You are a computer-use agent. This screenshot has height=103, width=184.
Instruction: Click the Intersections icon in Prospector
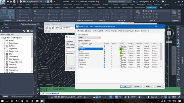click(7, 70)
